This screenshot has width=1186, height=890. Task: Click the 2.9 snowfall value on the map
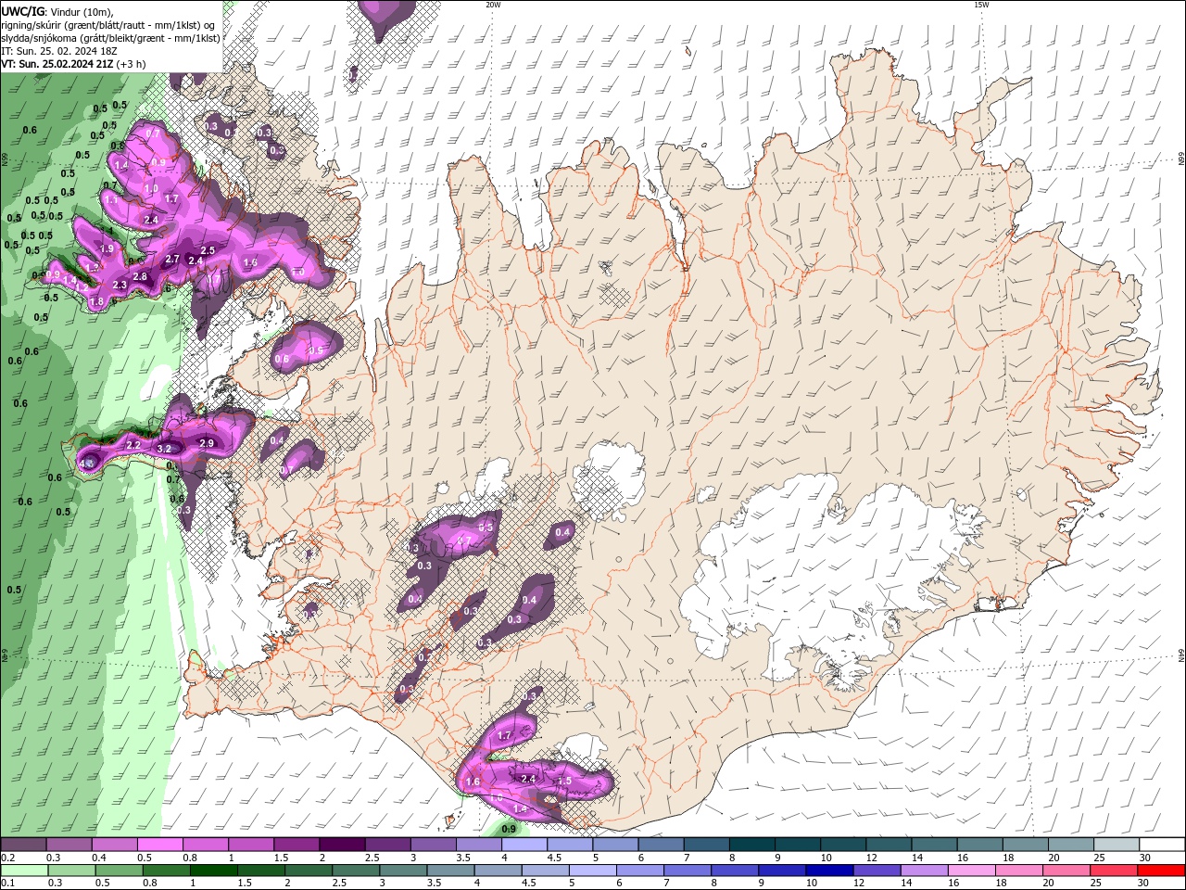(x=207, y=444)
